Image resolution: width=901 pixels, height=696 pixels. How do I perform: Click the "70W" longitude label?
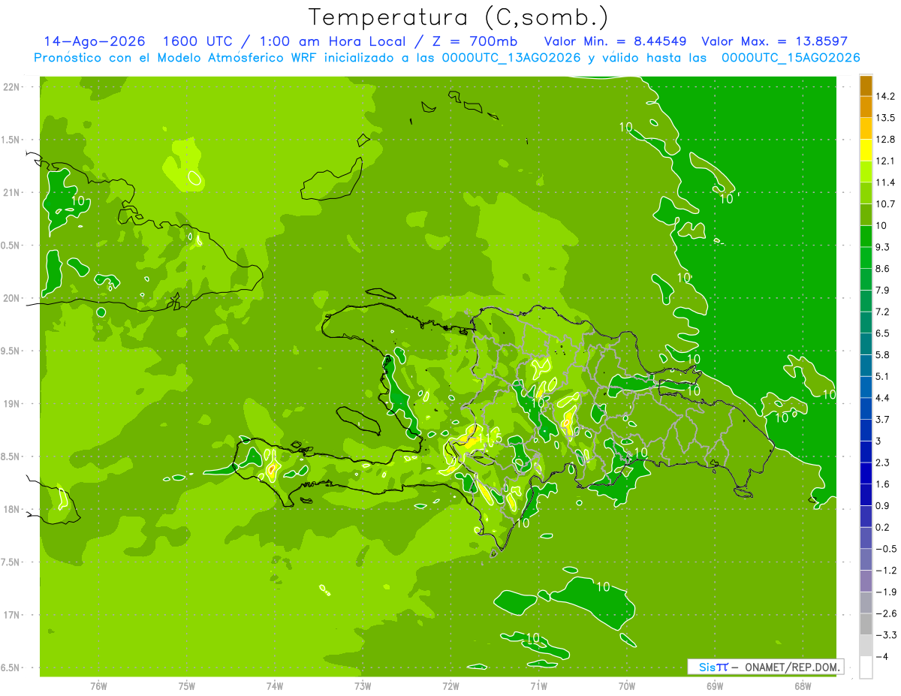click(627, 685)
